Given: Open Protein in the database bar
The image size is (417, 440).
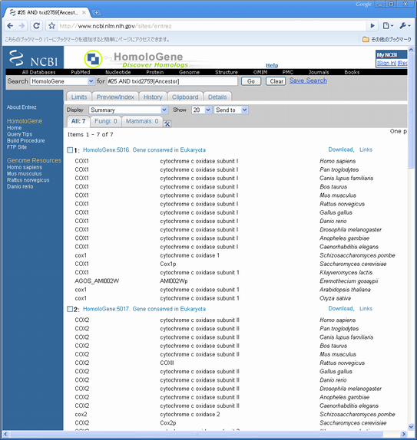Looking at the screenshot, I should pyautogui.click(x=154, y=72).
